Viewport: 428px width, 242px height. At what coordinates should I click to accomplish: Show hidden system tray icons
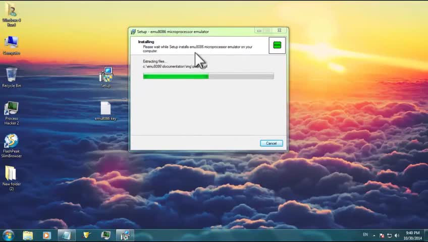tap(374, 235)
